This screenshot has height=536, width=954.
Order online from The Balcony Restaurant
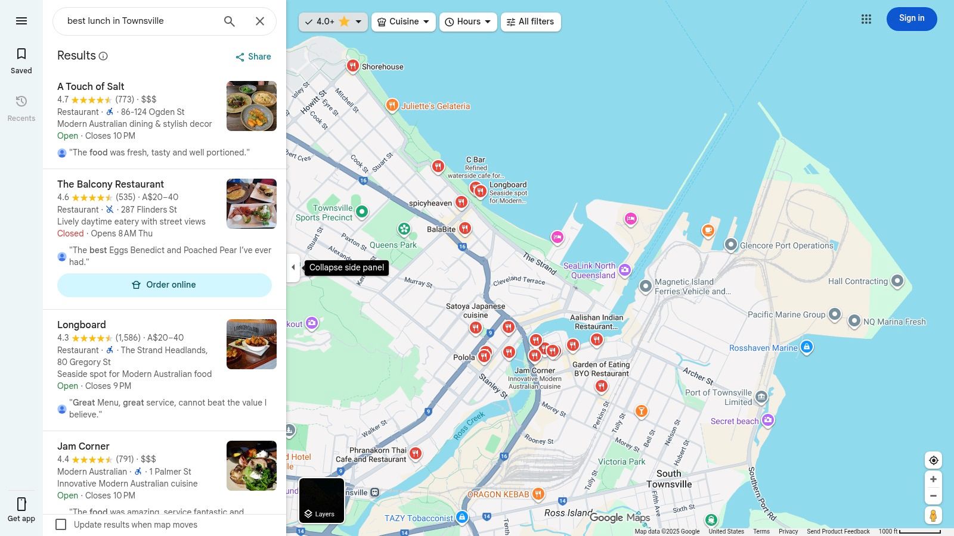coord(165,285)
